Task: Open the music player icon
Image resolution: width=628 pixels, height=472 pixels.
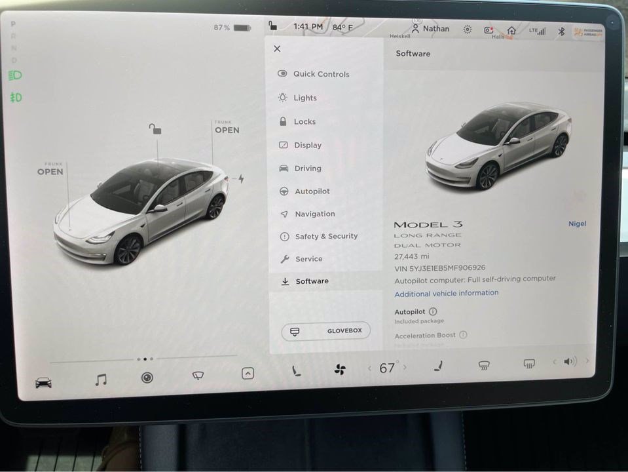Action: [x=100, y=380]
